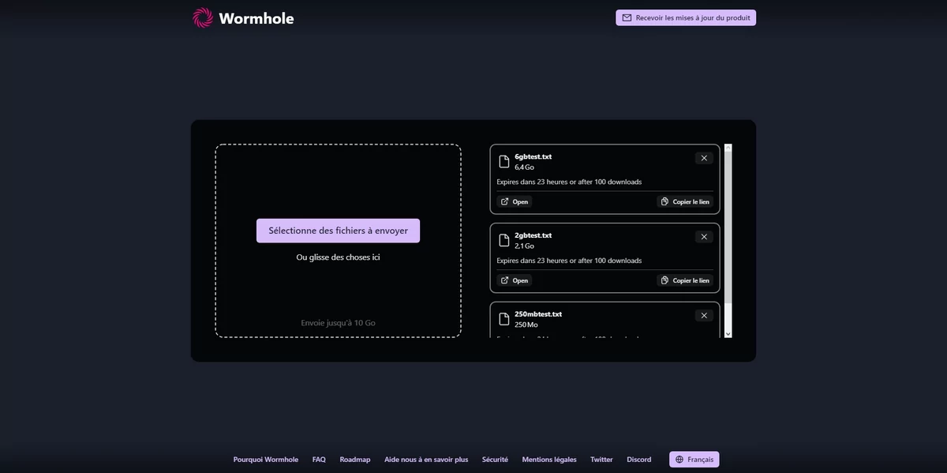Click the file icon beside 250mbtest.txt
The height and width of the screenshot is (473, 947).
[x=504, y=320]
